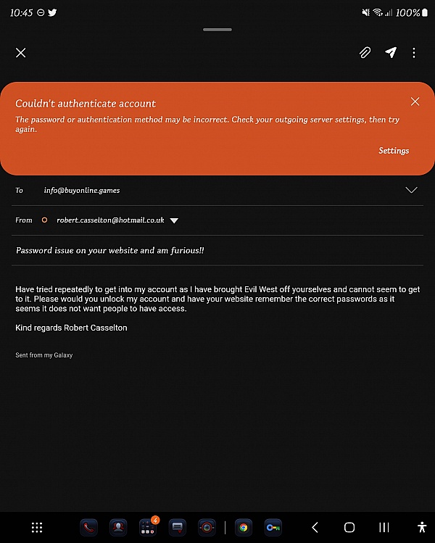Screen dimensions: 435x543
Task: Open Settings from the error banner
Action: pos(394,151)
